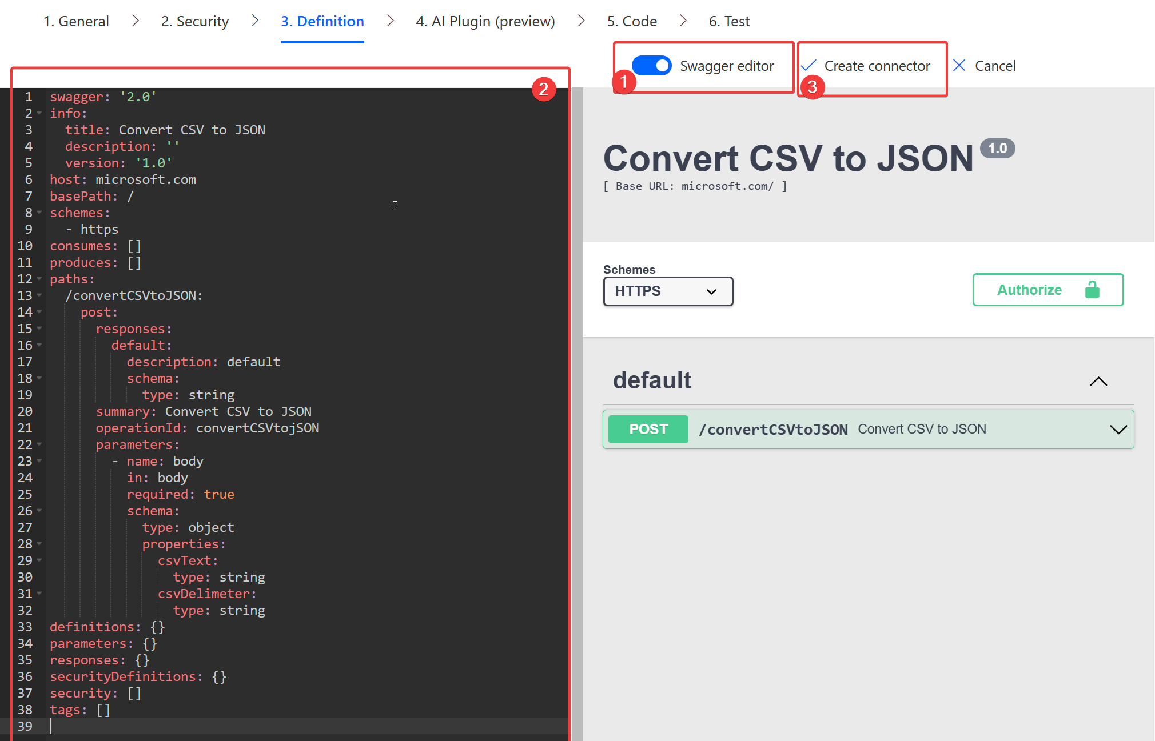Click the Create connector label

coord(877,66)
